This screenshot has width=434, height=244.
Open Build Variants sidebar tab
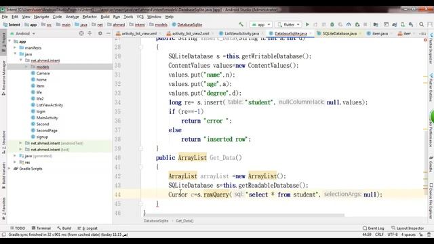click(3, 175)
